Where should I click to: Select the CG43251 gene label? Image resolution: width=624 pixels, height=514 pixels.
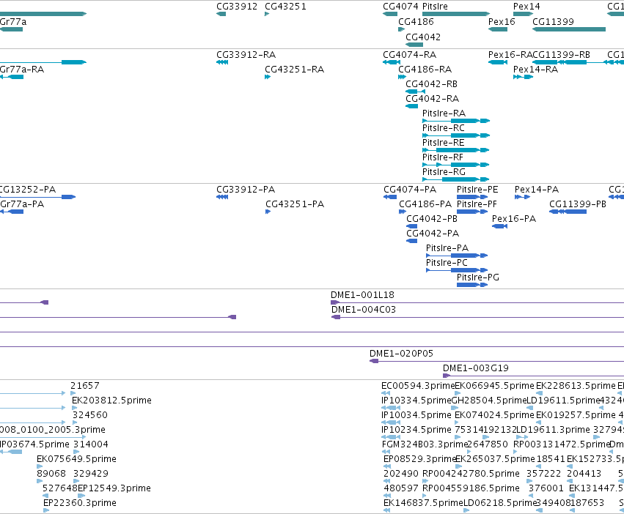click(285, 7)
